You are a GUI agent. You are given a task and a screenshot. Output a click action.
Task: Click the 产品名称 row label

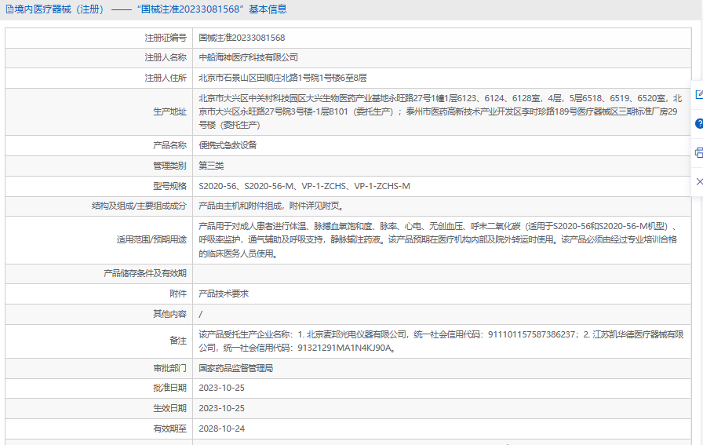pos(169,145)
